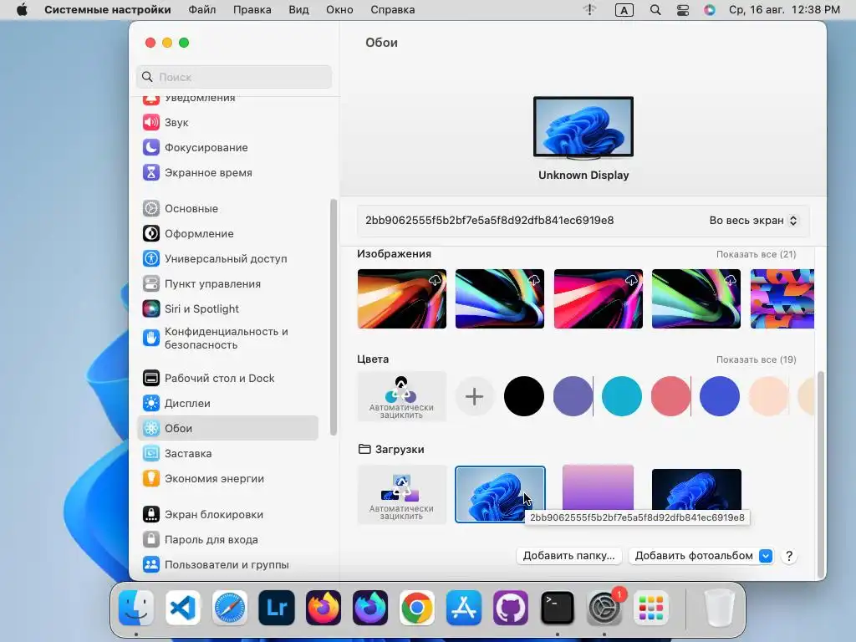Click the Unknown Display preview
This screenshot has height=642, width=856.
click(583, 127)
